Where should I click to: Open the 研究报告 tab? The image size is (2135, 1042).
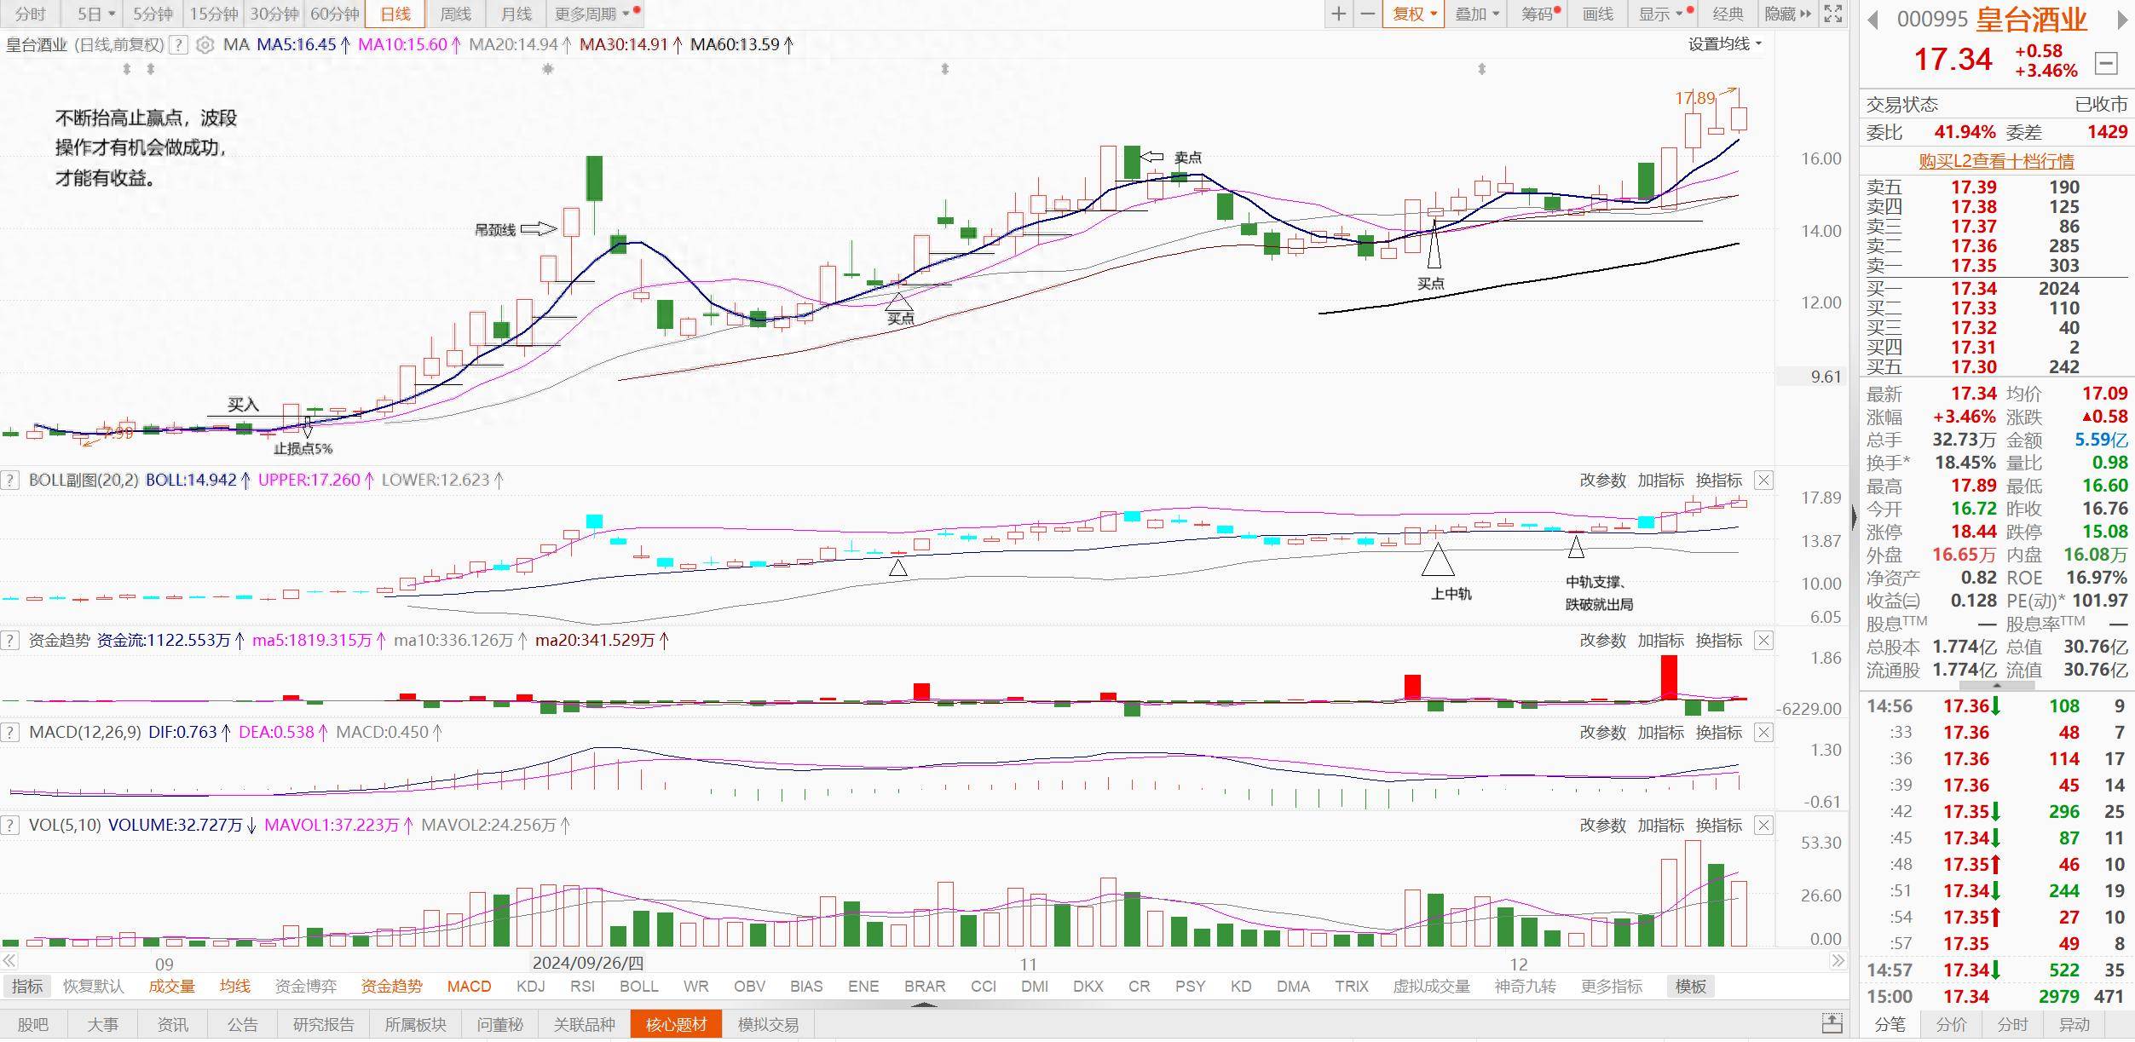(x=323, y=1024)
